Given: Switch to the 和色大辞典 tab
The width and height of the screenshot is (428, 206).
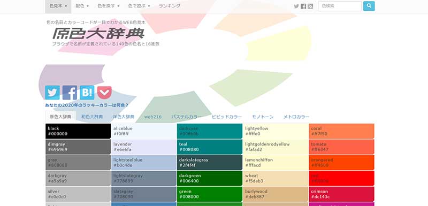Looking at the screenshot, I should click(x=92, y=117).
